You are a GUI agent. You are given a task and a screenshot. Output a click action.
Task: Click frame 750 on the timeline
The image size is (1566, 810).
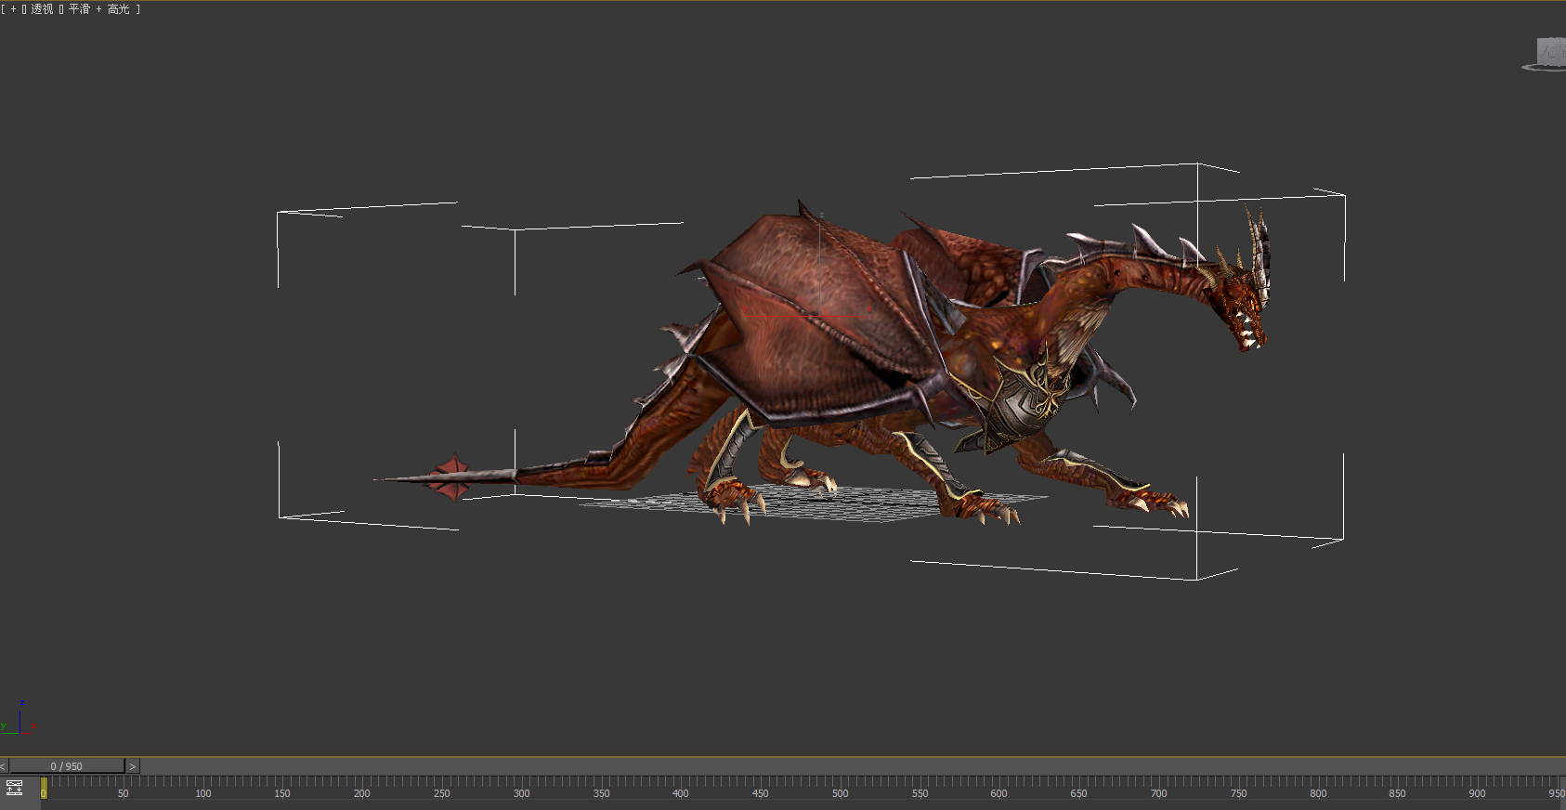[x=1238, y=793]
